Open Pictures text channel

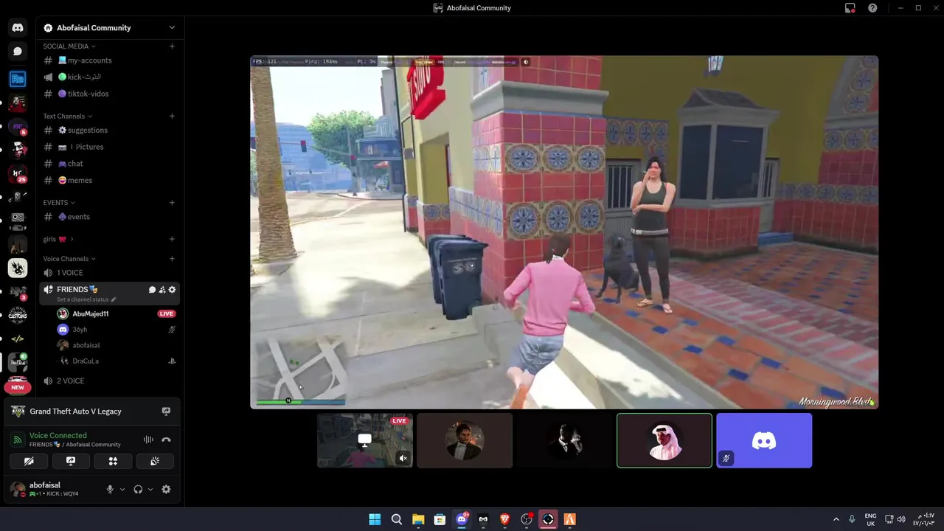(x=109, y=147)
